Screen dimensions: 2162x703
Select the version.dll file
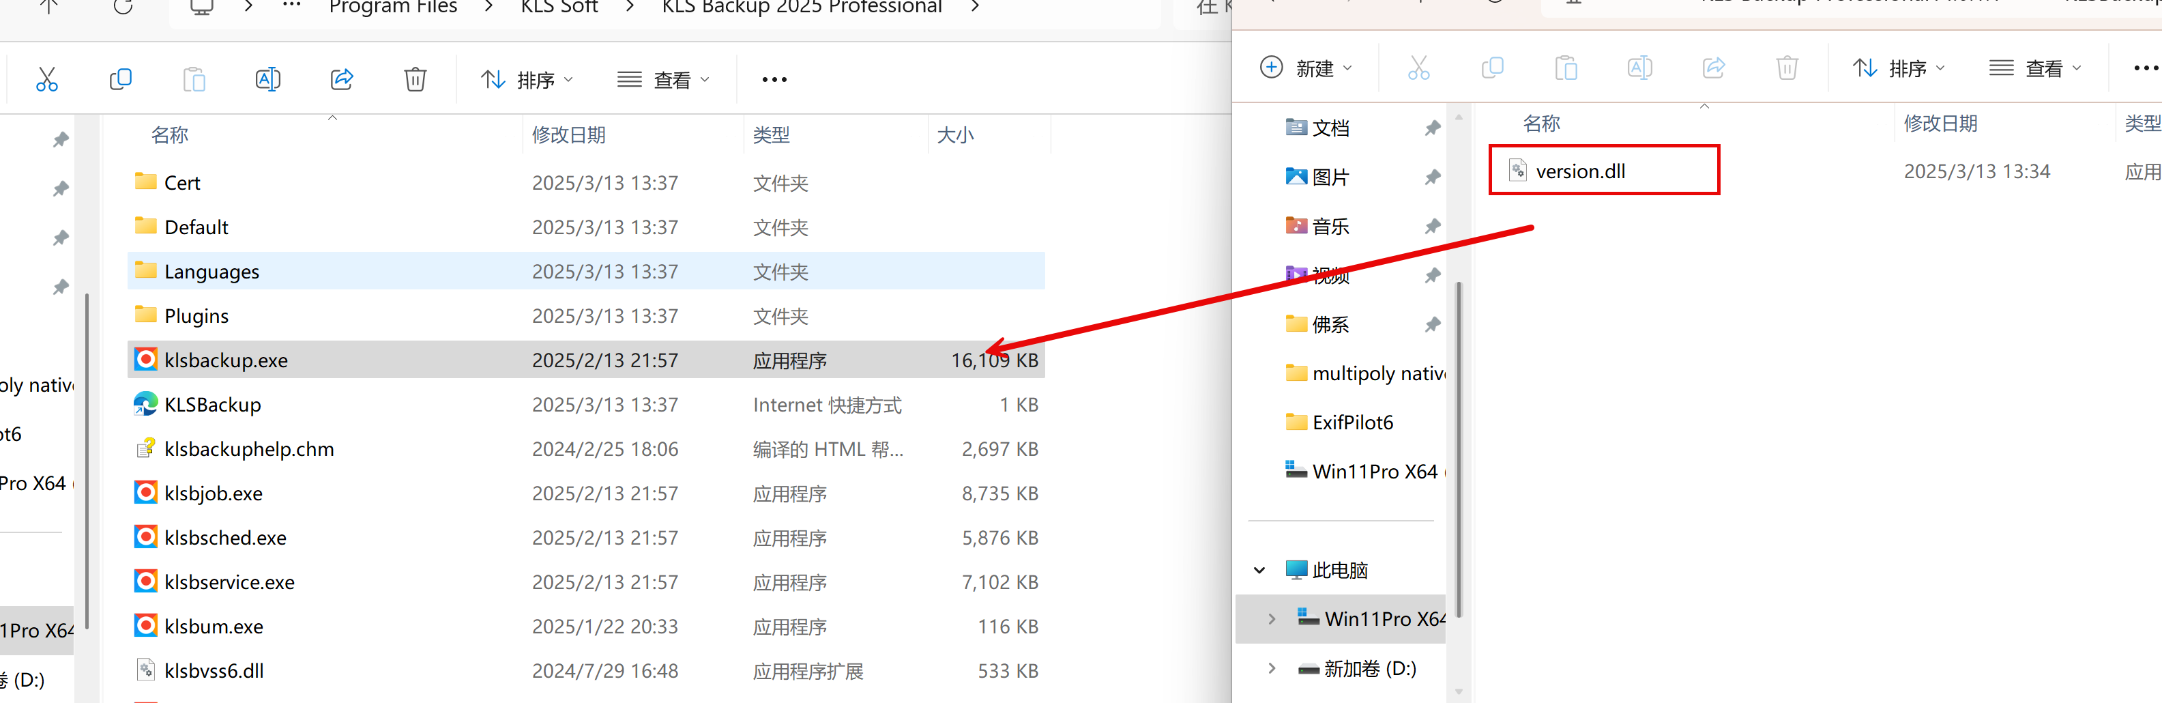click(x=1579, y=171)
